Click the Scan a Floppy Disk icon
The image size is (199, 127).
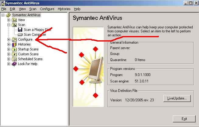click(x=20, y=30)
